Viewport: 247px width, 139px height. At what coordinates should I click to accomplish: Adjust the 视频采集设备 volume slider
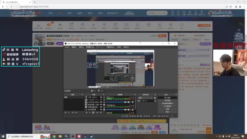point(116,110)
